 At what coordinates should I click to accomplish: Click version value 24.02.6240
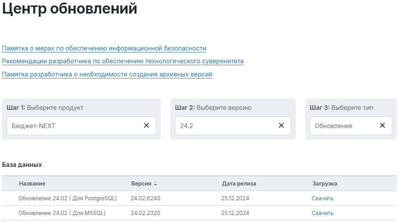(x=145, y=198)
